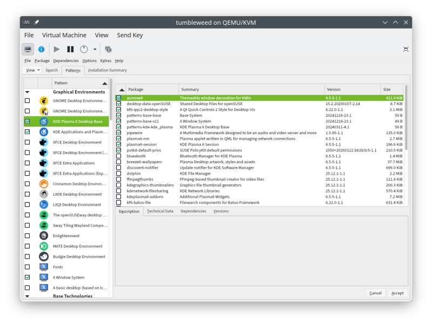Select the kf6-baloo-file package row
432x325 pixels.
tap(259, 203)
